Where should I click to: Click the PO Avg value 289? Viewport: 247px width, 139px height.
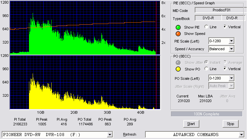pos(130,124)
